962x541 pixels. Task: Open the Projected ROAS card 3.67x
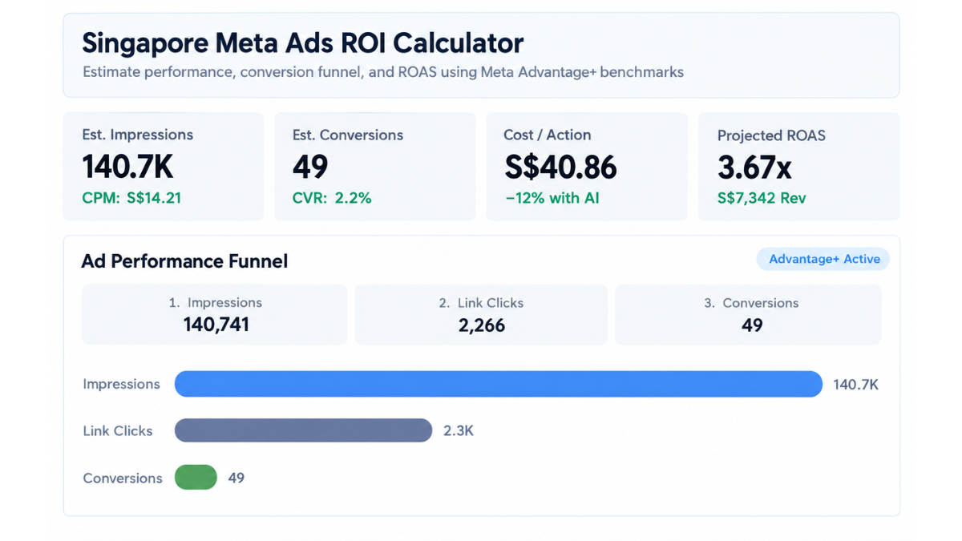pyautogui.click(x=798, y=166)
